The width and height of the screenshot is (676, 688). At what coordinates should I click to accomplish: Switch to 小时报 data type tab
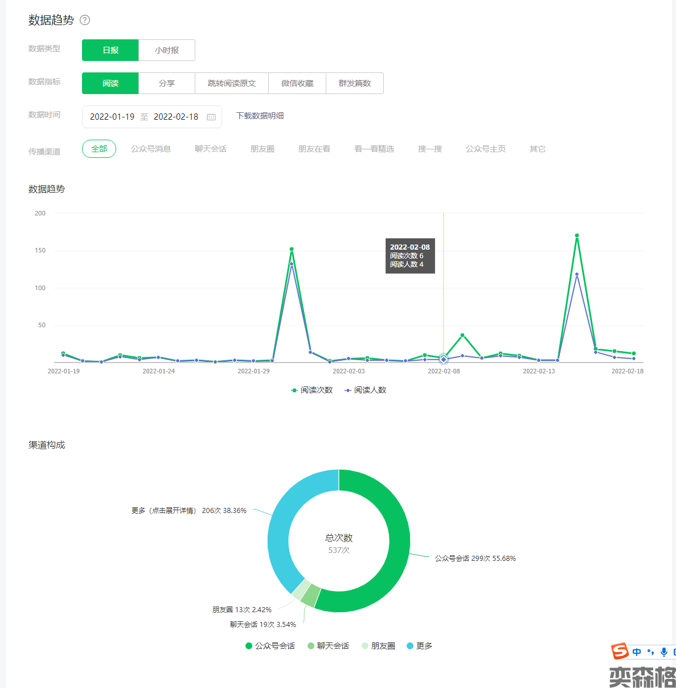click(167, 50)
